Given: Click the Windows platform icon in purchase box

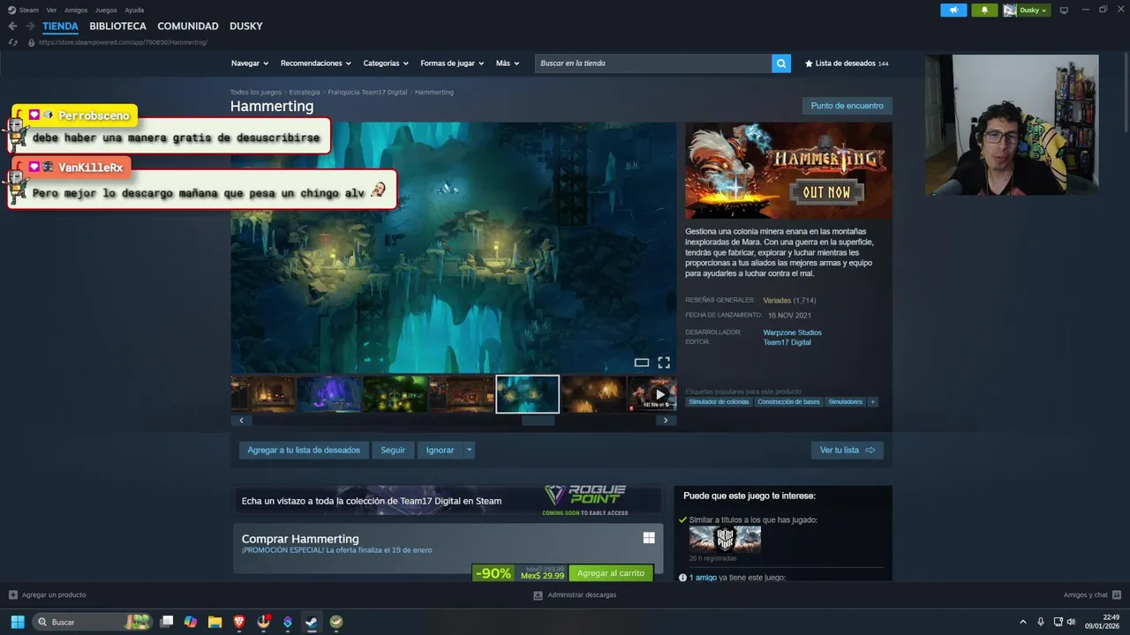Looking at the screenshot, I should pyautogui.click(x=649, y=538).
